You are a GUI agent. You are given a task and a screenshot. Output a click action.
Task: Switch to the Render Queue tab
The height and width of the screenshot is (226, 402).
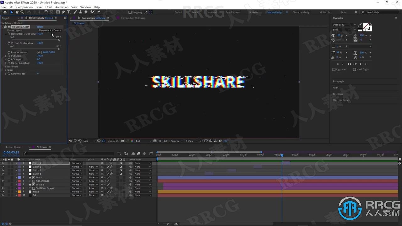click(14, 147)
